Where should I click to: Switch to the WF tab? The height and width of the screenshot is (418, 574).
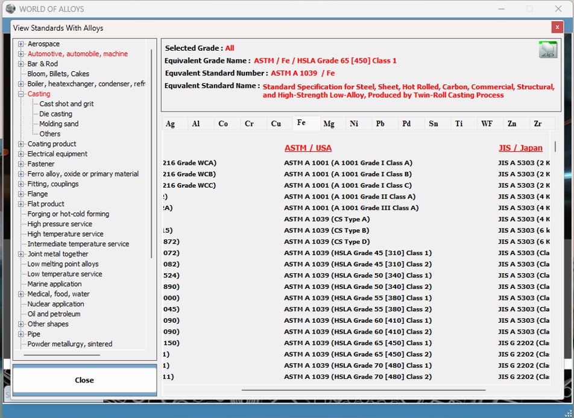490,124
